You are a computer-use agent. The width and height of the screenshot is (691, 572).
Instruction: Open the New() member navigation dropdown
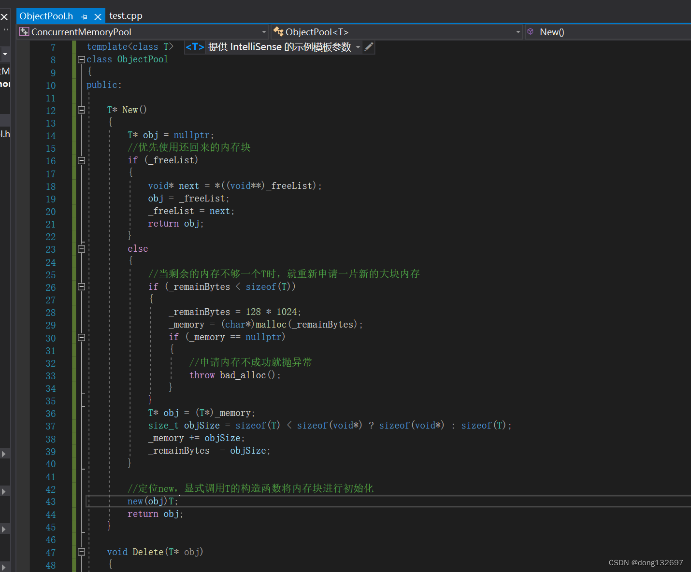[608, 32]
